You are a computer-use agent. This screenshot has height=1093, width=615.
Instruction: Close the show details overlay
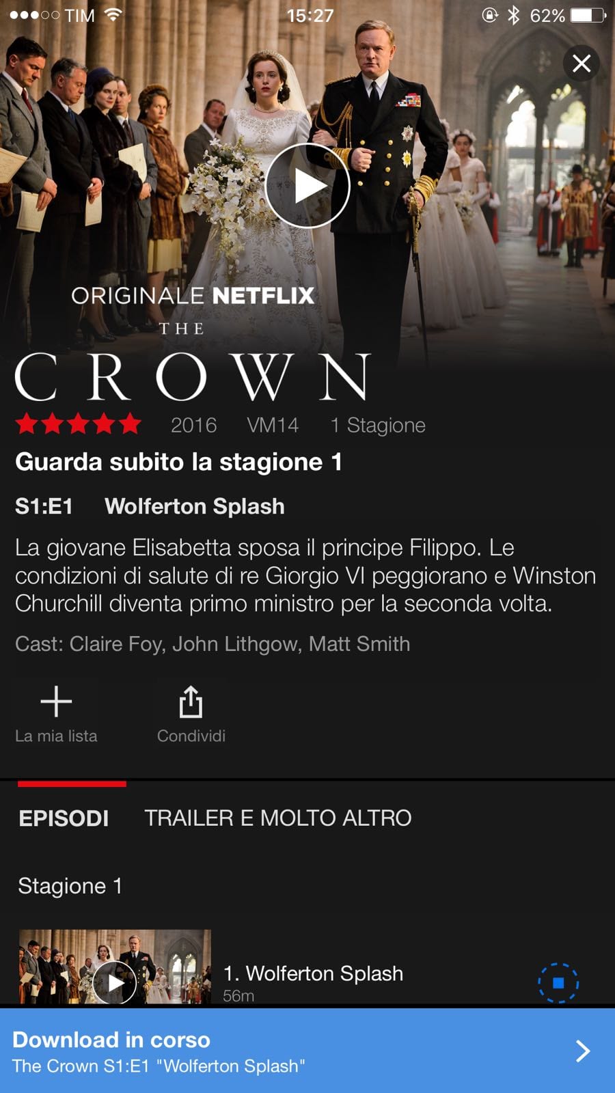pyautogui.click(x=582, y=63)
